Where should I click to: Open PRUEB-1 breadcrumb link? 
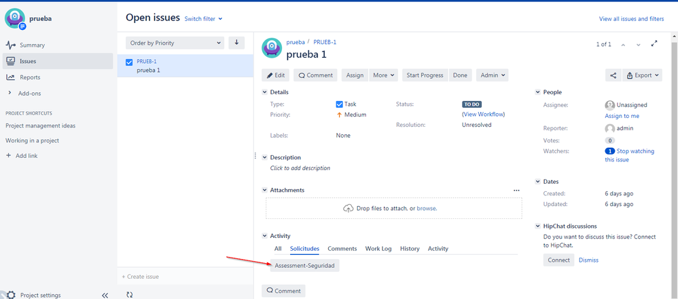click(x=325, y=42)
